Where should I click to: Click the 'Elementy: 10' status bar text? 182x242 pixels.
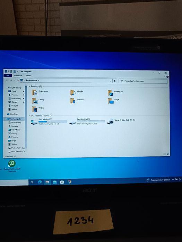10,156
